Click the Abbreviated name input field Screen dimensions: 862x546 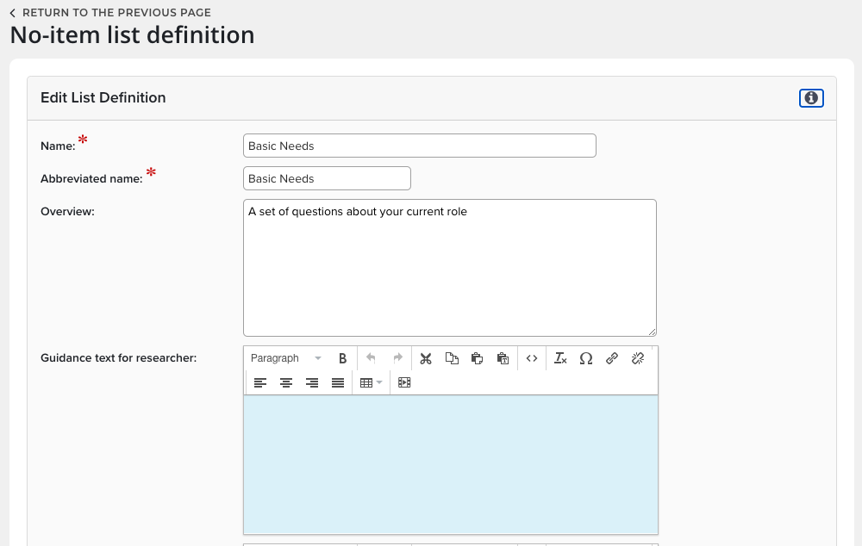[x=327, y=178]
